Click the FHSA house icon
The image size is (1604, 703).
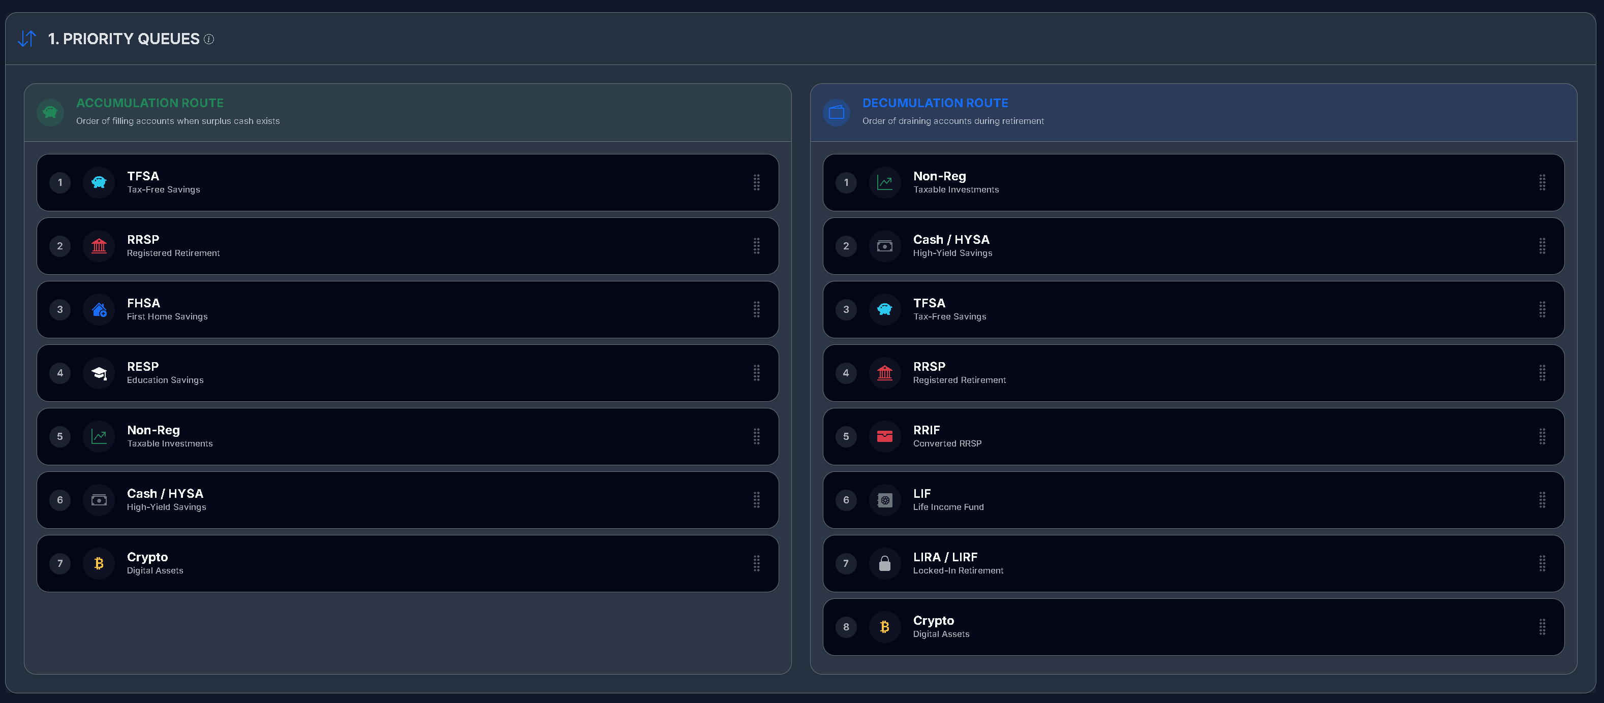point(99,309)
